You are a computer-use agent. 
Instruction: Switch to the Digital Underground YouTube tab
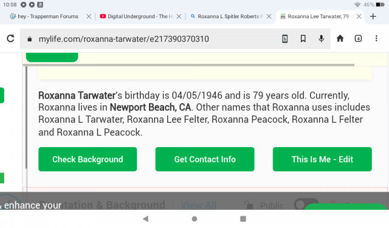click(x=136, y=16)
